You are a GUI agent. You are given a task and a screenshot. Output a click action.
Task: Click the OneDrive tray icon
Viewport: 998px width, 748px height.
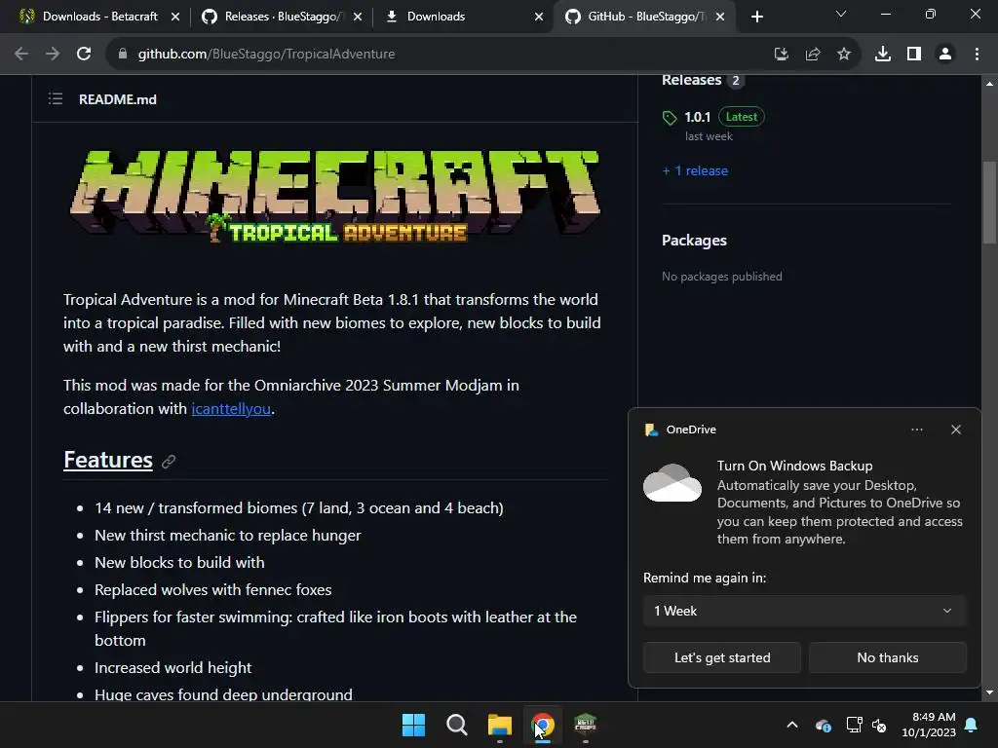pos(823,725)
